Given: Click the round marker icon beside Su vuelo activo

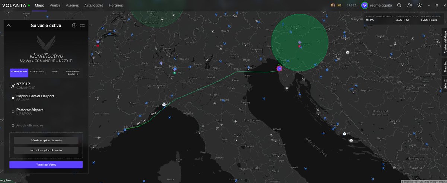Looking at the screenshot, I should 74,26.
